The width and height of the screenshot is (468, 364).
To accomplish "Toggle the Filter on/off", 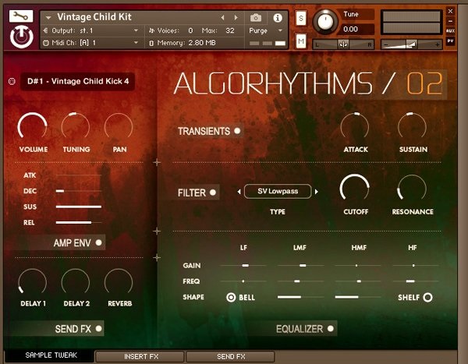I will pyautogui.click(x=212, y=193).
